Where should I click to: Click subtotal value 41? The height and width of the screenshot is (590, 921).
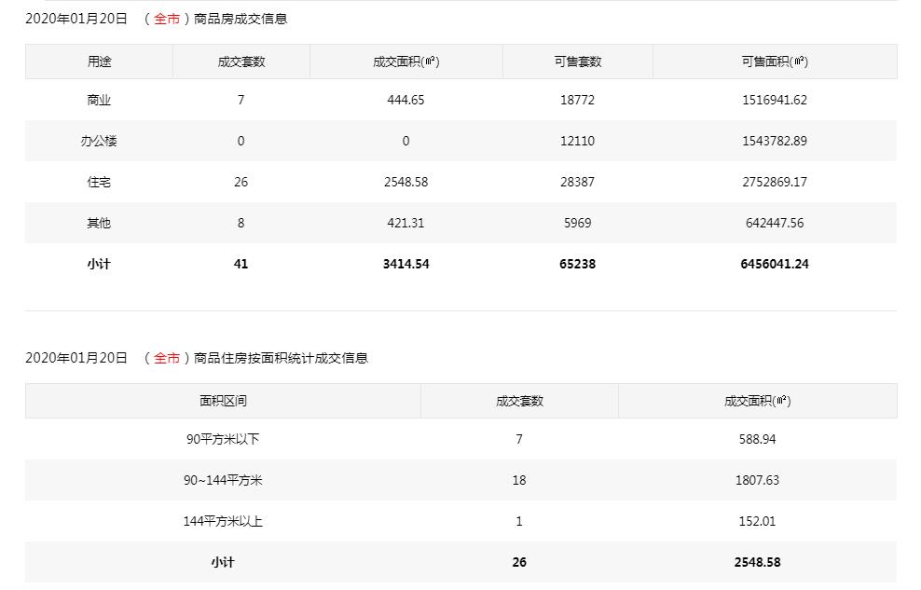241,264
